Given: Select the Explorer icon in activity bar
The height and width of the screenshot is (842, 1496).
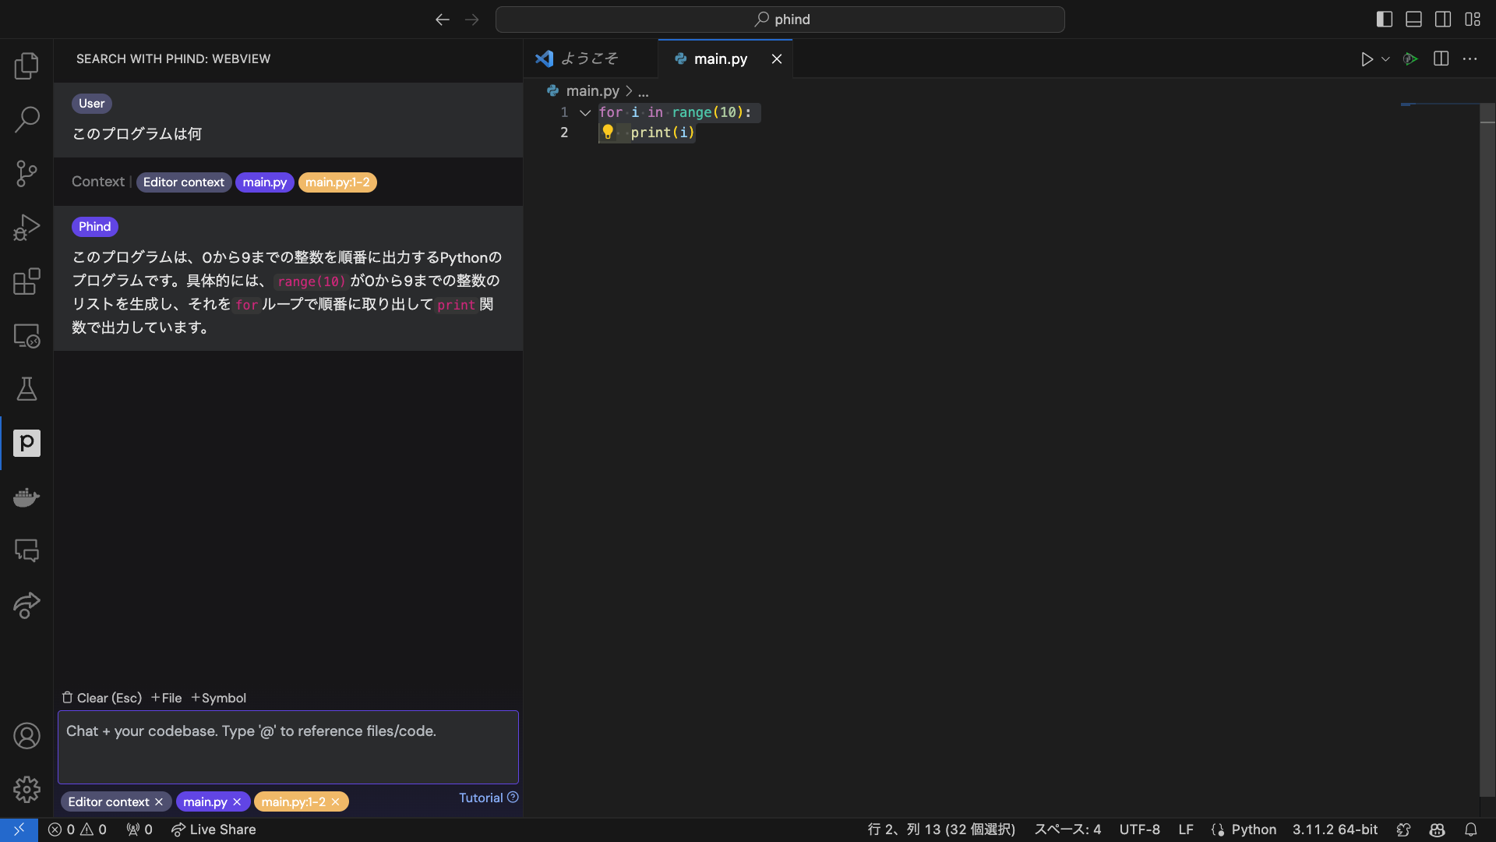Looking at the screenshot, I should (26, 66).
